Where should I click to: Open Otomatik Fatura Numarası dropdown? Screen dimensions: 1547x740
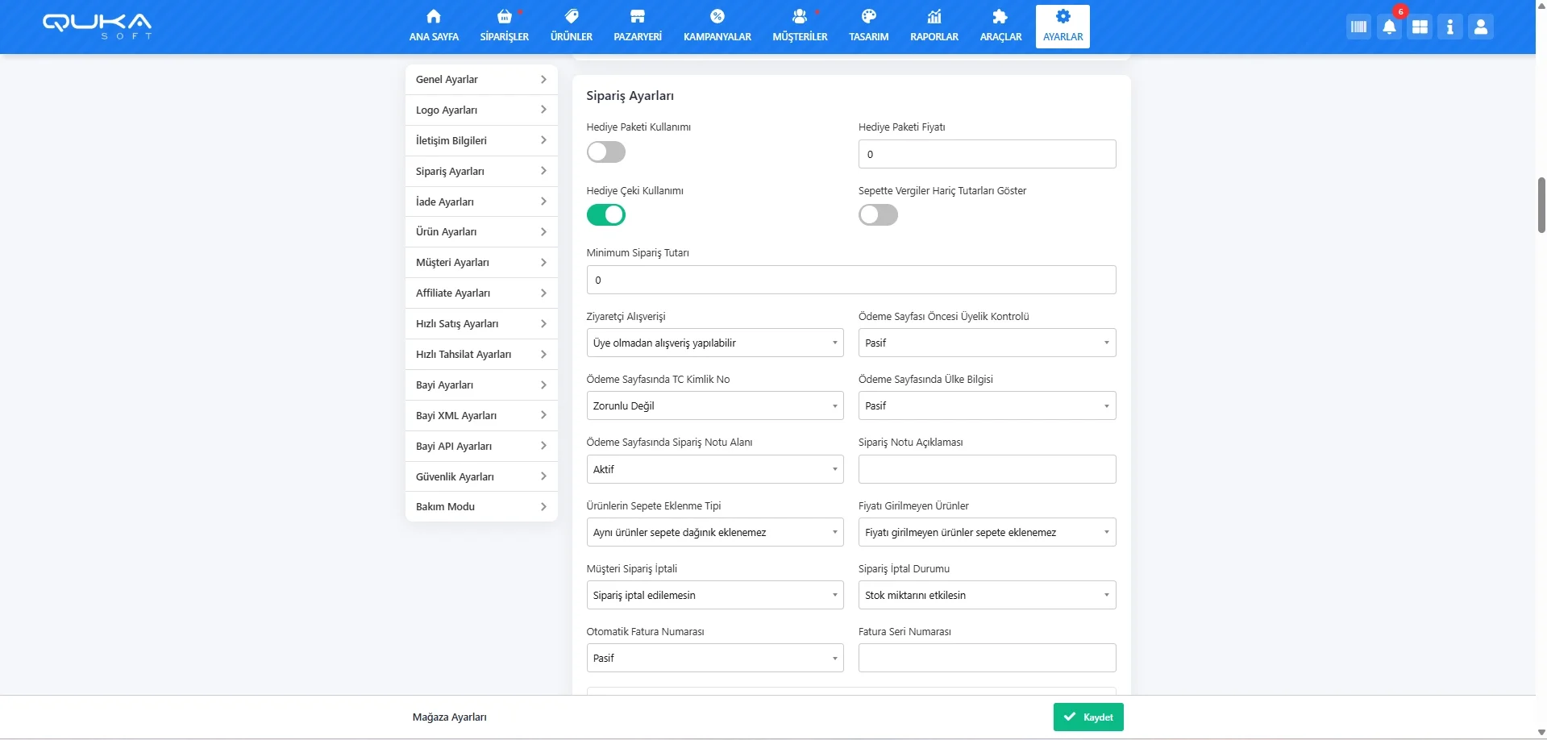coord(714,658)
